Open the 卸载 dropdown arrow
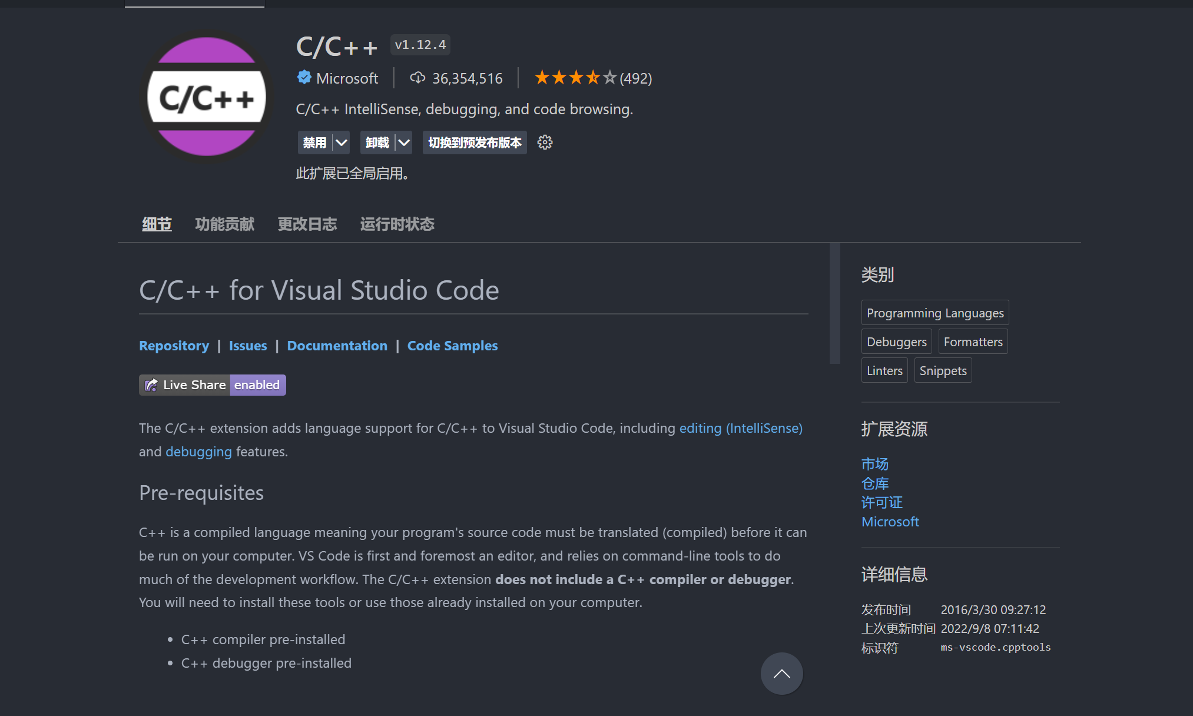Screen dimensions: 1193x716 (x=403, y=142)
